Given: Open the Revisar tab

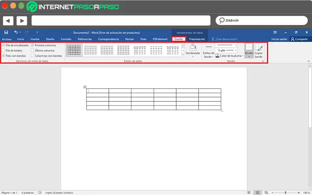Looking at the screenshot, I should [129, 39].
